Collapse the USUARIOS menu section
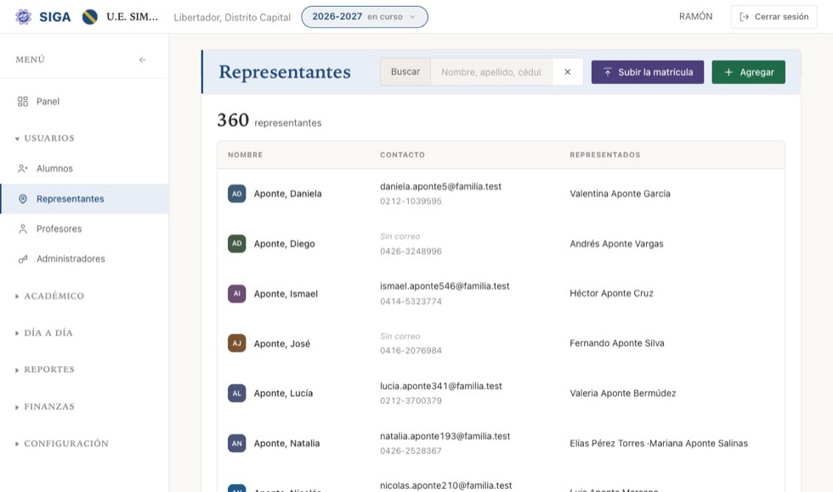This screenshot has height=492, width=833. tap(45, 139)
